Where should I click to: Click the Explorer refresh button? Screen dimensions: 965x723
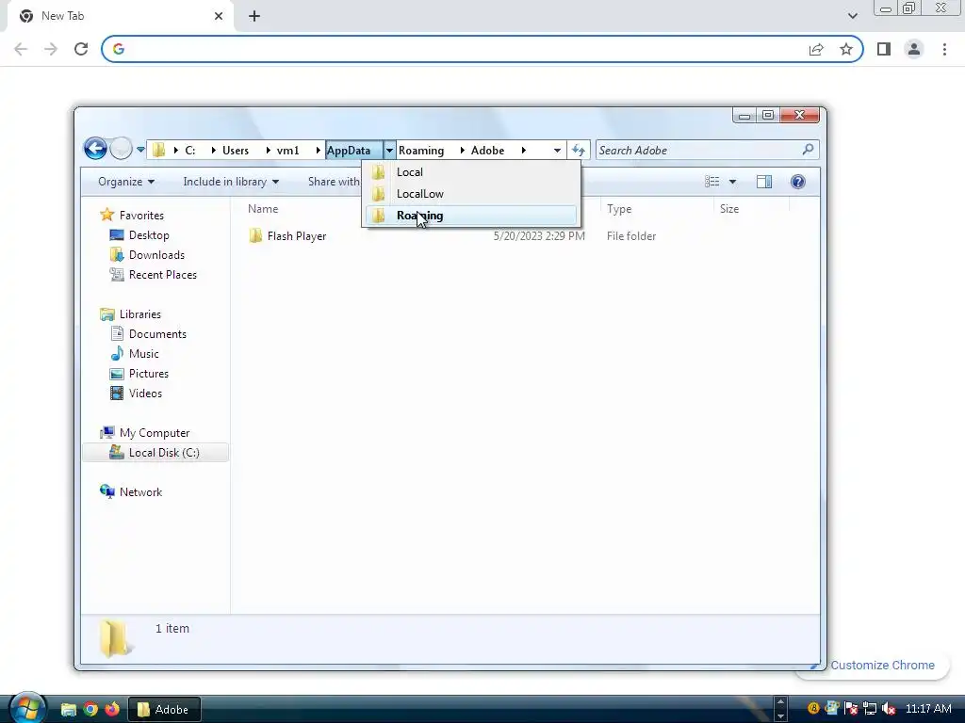(579, 150)
